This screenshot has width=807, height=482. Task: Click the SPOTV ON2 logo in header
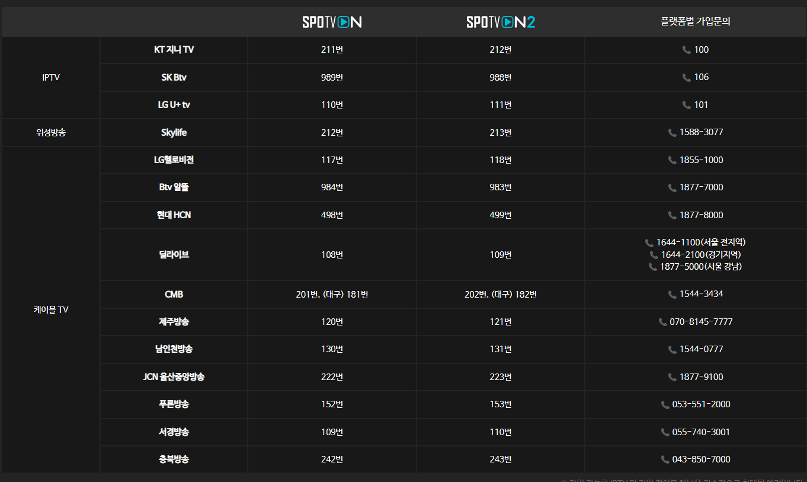tap(501, 22)
